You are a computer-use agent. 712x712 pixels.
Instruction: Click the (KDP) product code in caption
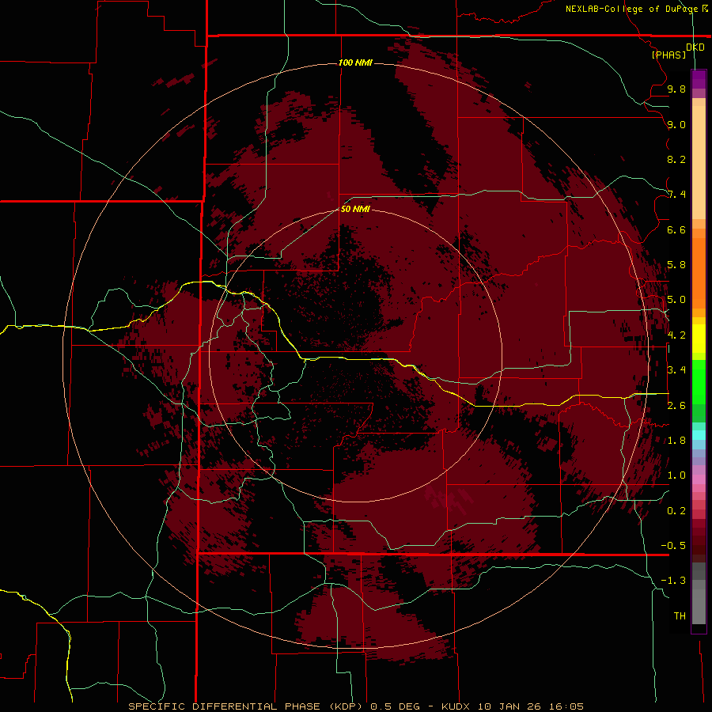click(x=346, y=706)
